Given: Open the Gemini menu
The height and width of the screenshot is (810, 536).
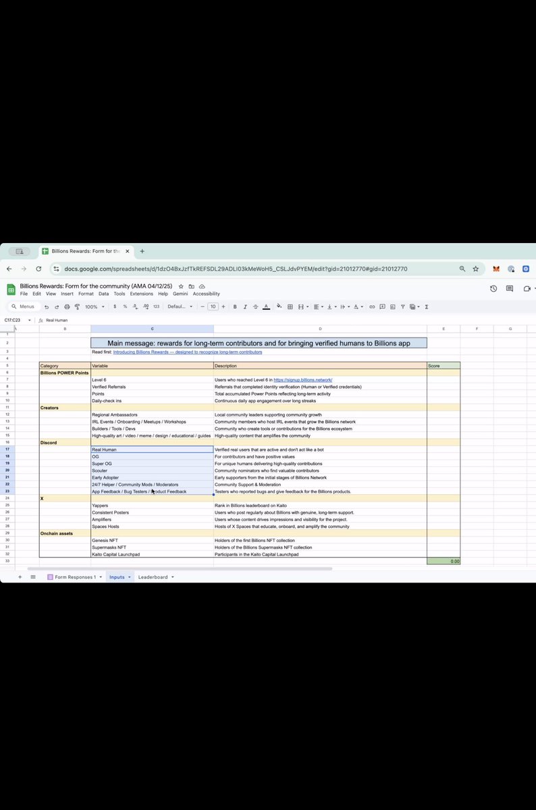Looking at the screenshot, I should 180,294.
